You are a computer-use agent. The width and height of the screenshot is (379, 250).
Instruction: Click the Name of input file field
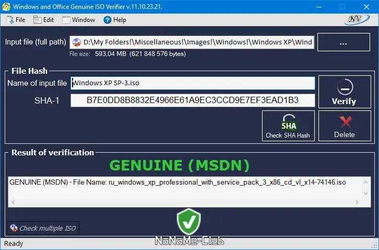click(x=193, y=83)
